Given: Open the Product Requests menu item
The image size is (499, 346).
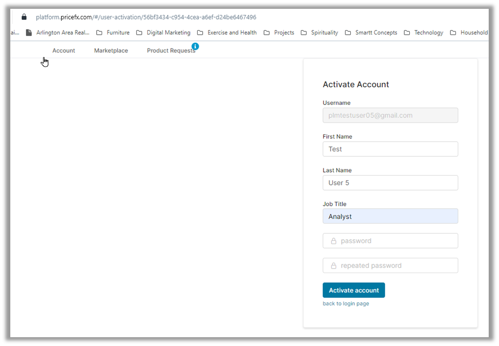Looking at the screenshot, I should coord(171,50).
